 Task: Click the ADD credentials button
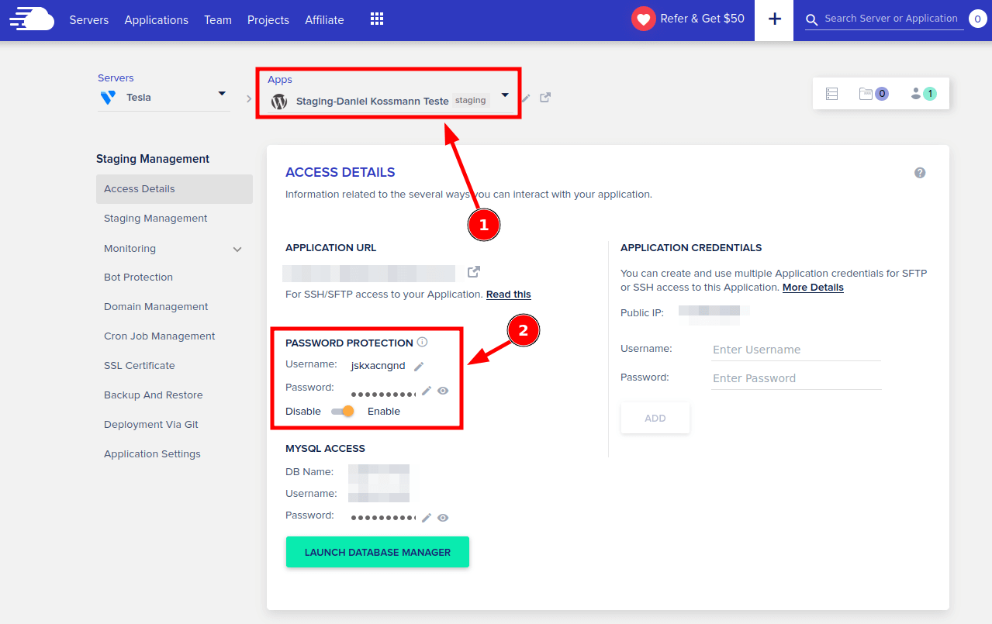(x=655, y=418)
